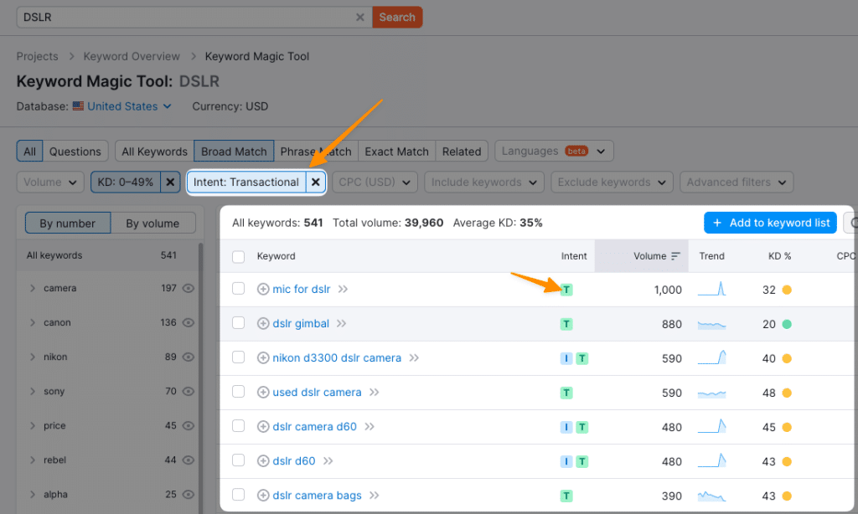
Task: Click the "Add to keyword list" button
Action: pyautogui.click(x=770, y=223)
